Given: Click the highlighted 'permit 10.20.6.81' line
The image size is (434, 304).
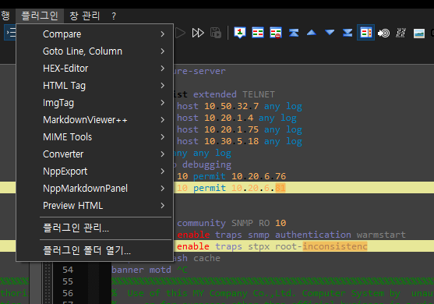Looking at the screenshot, I should pos(231,188).
